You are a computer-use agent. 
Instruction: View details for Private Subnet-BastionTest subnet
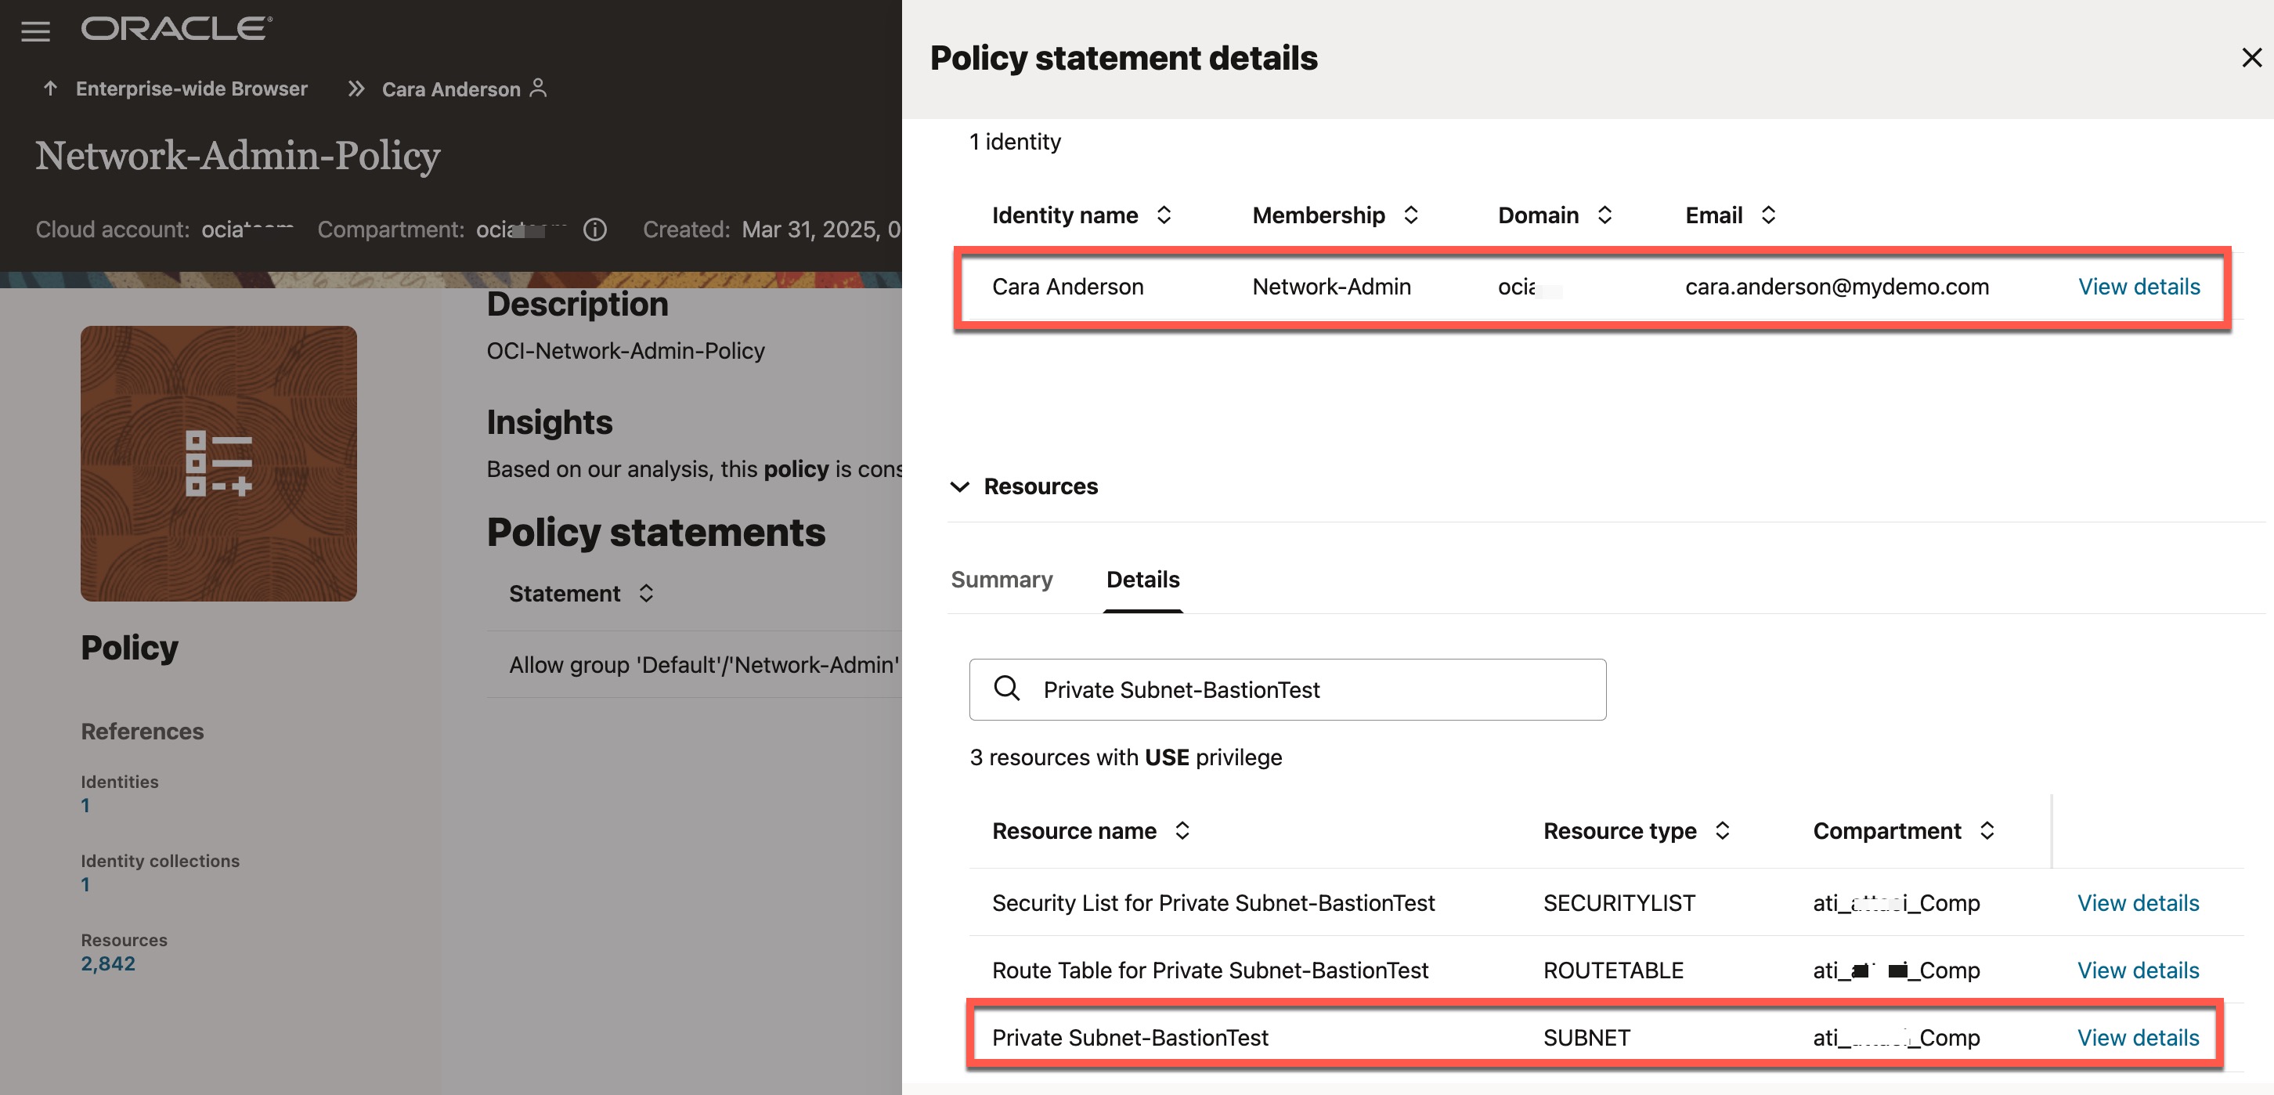pyautogui.click(x=2137, y=1037)
